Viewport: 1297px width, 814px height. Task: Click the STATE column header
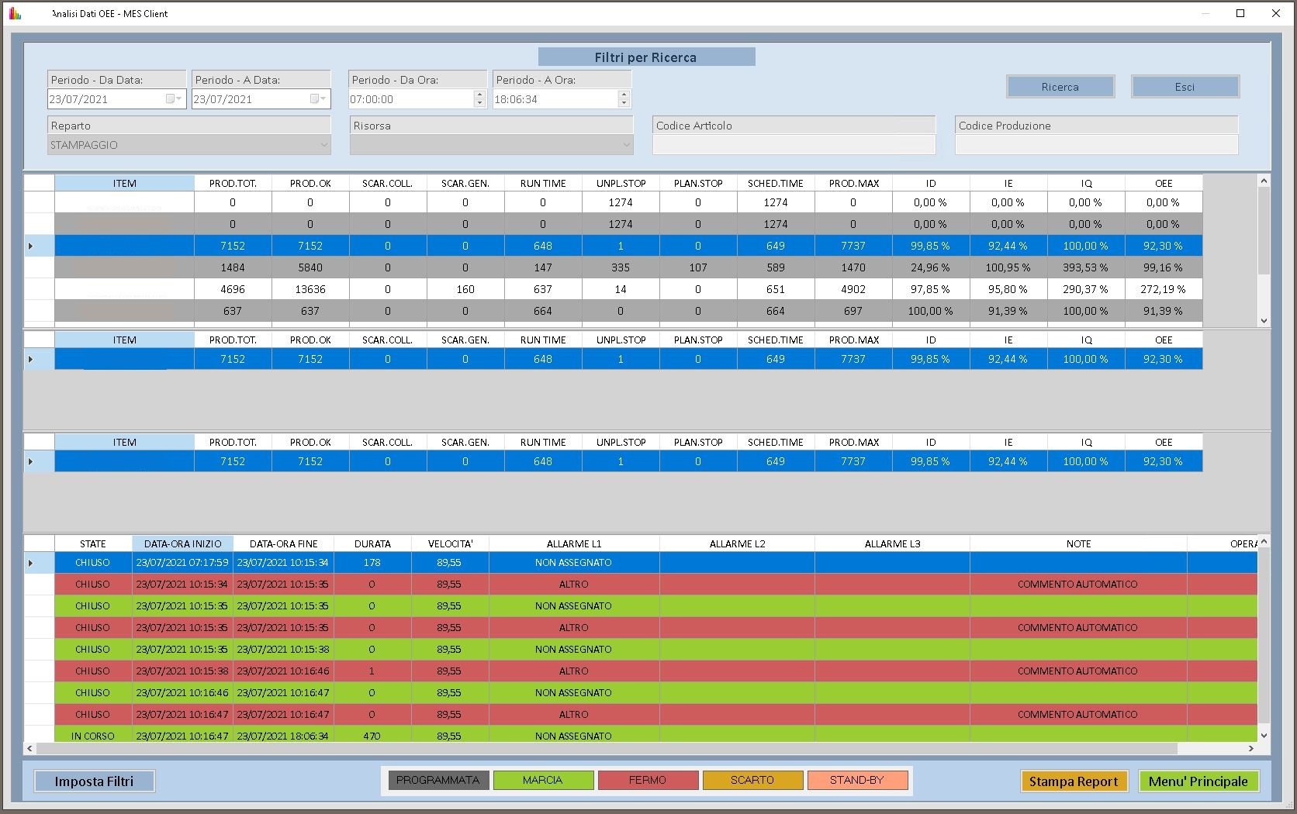93,544
